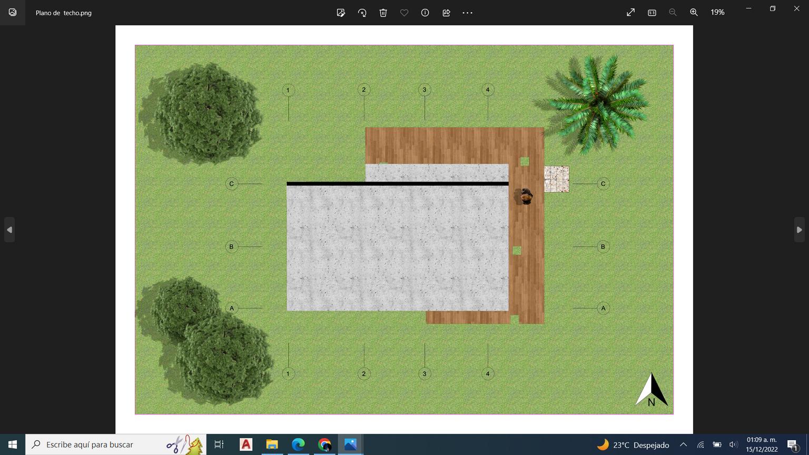Screen dimensions: 809x455
Task: Click the zoom in magnifier
Action: tap(694, 13)
